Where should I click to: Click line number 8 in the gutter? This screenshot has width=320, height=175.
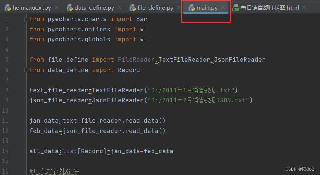tap(7, 90)
